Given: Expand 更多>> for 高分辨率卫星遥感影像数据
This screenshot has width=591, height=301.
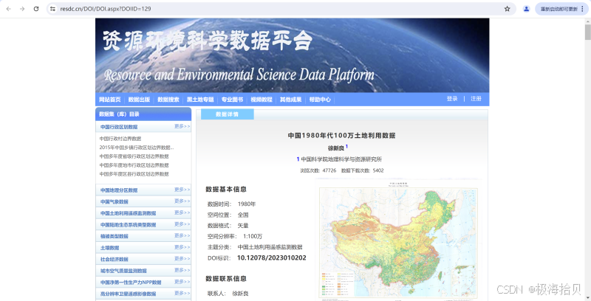Looking at the screenshot, I should pyautogui.click(x=182, y=293).
